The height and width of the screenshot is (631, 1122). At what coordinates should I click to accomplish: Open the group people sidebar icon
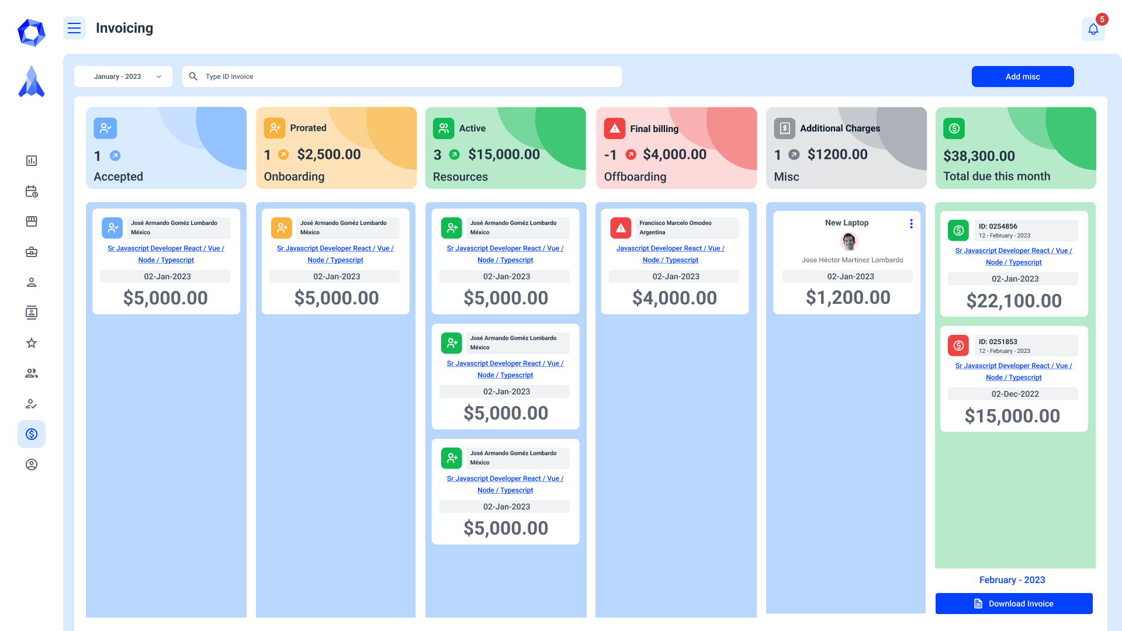32,373
